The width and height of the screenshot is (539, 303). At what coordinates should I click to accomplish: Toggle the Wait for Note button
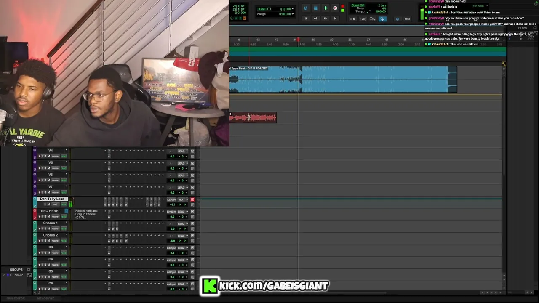tap(353, 19)
